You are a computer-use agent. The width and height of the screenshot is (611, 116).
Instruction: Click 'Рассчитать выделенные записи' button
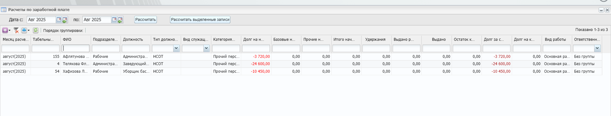[200, 20]
